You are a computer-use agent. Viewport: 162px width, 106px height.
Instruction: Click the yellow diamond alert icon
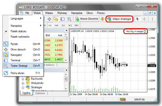[x=102, y=19]
